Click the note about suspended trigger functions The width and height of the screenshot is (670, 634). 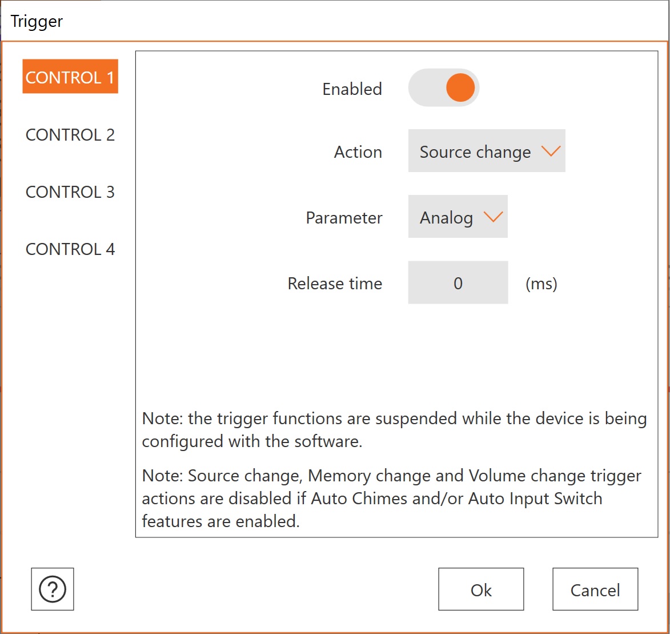(394, 430)
